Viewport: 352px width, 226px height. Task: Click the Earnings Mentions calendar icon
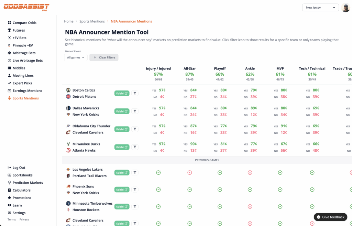click(9, 90)
